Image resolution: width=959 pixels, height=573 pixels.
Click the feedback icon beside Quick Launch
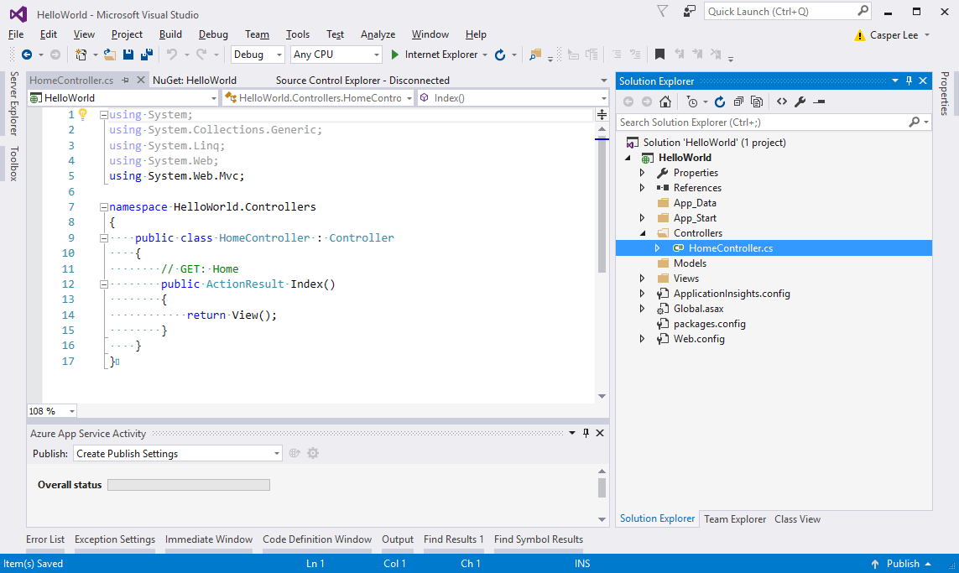(x=690, y=11)
